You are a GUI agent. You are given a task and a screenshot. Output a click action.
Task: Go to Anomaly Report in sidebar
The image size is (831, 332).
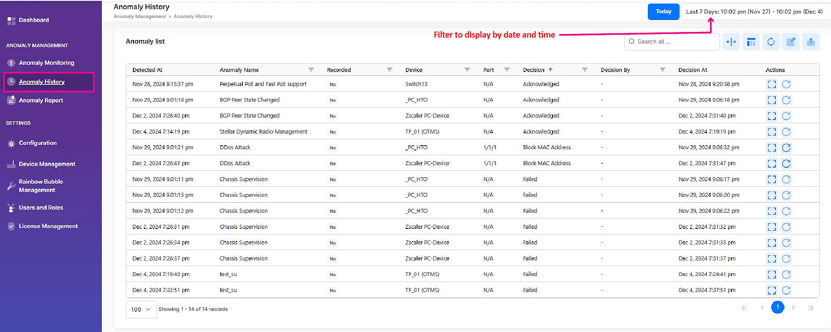(x=41, y=100)
